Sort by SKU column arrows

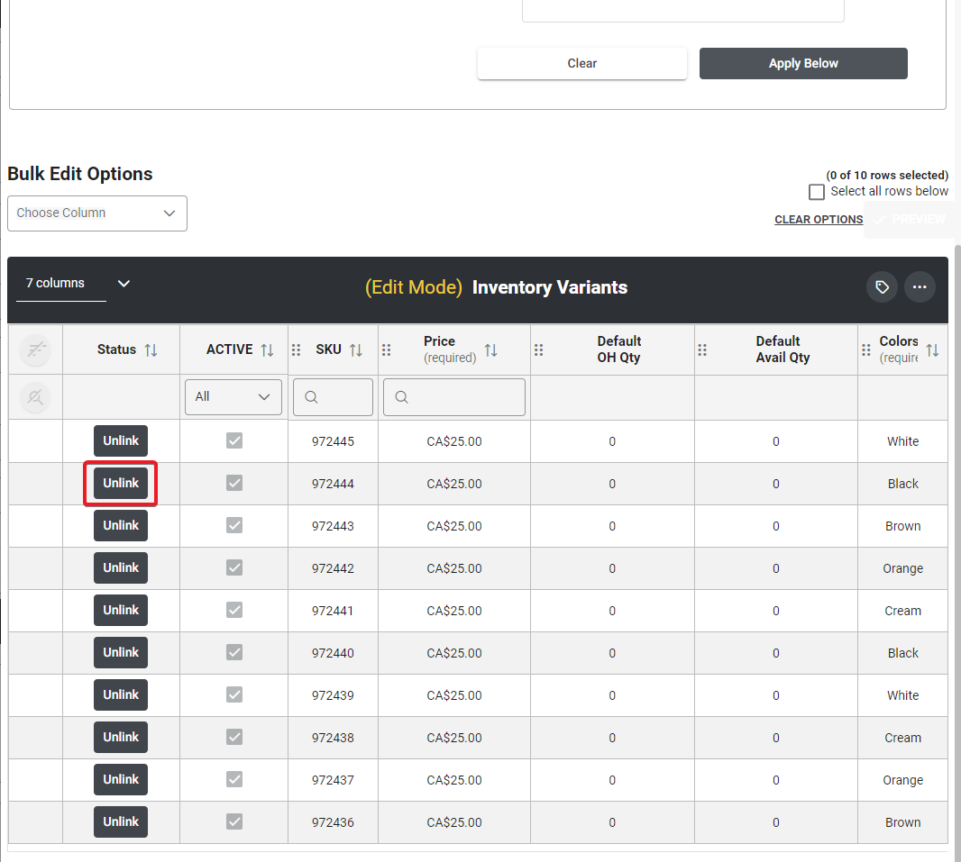[x=356, y=349]
